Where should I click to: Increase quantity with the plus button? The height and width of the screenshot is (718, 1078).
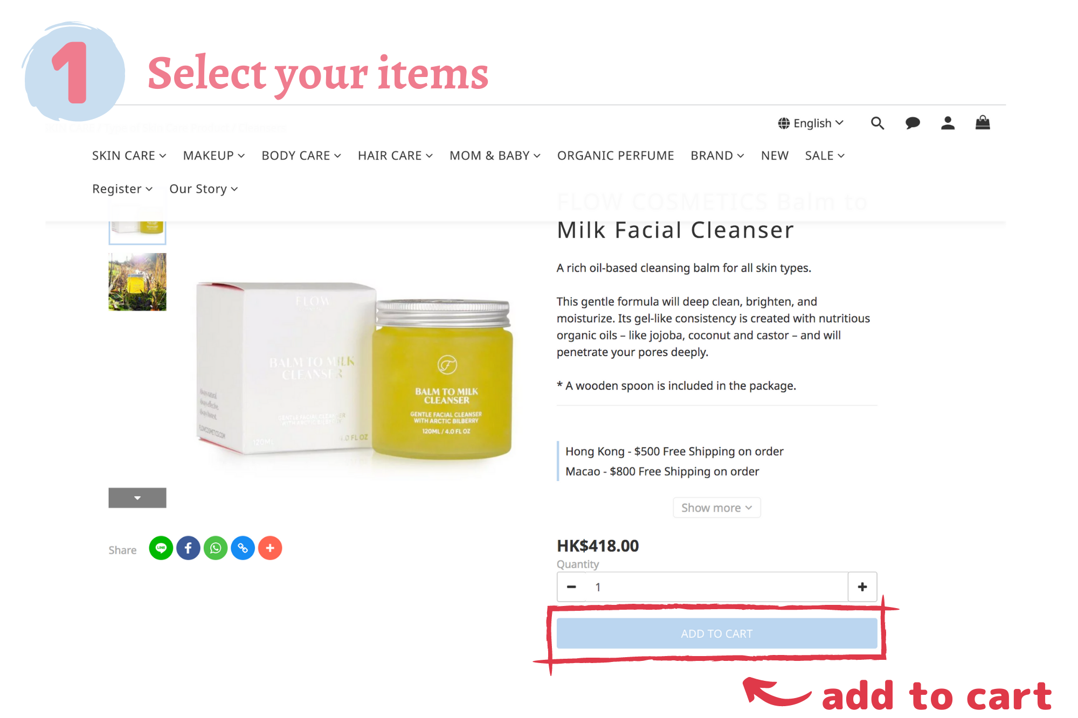coord(862,587)
